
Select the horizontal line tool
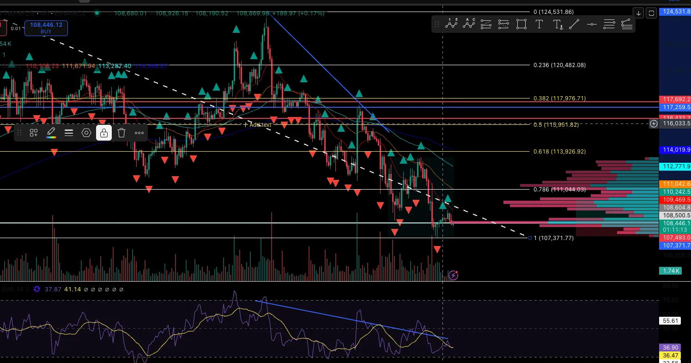point(592,25)
